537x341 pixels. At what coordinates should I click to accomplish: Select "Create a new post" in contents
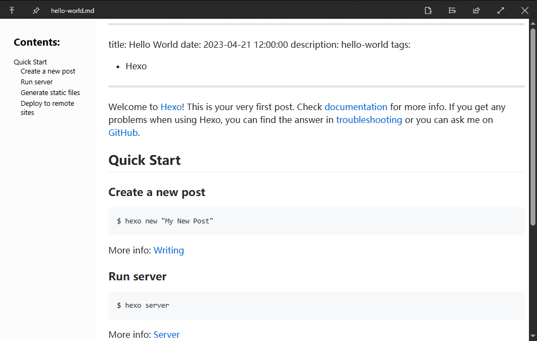(48, 71)
